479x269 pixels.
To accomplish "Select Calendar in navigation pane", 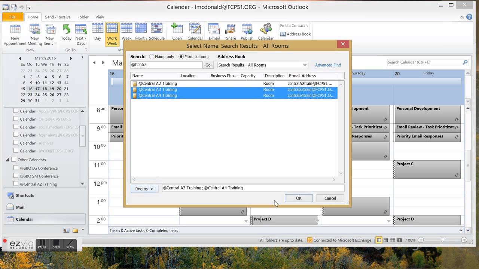I will (45, 219).
